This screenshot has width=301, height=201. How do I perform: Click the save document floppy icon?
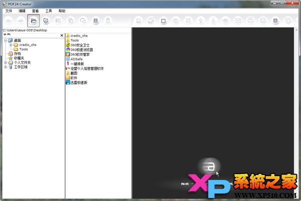(x=138, y=20)
